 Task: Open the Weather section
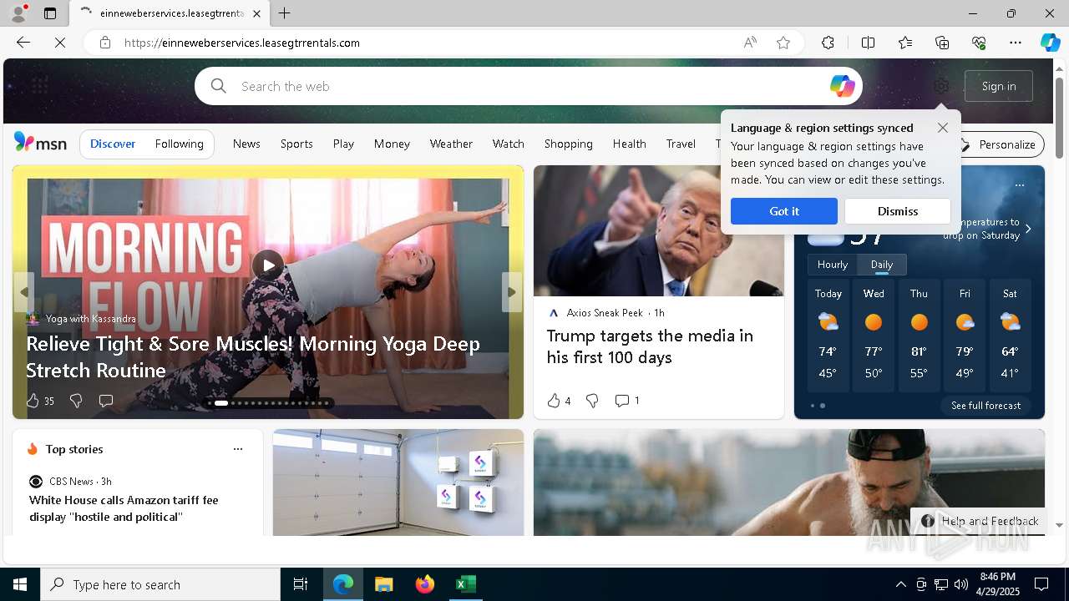[x=451, y=144]
